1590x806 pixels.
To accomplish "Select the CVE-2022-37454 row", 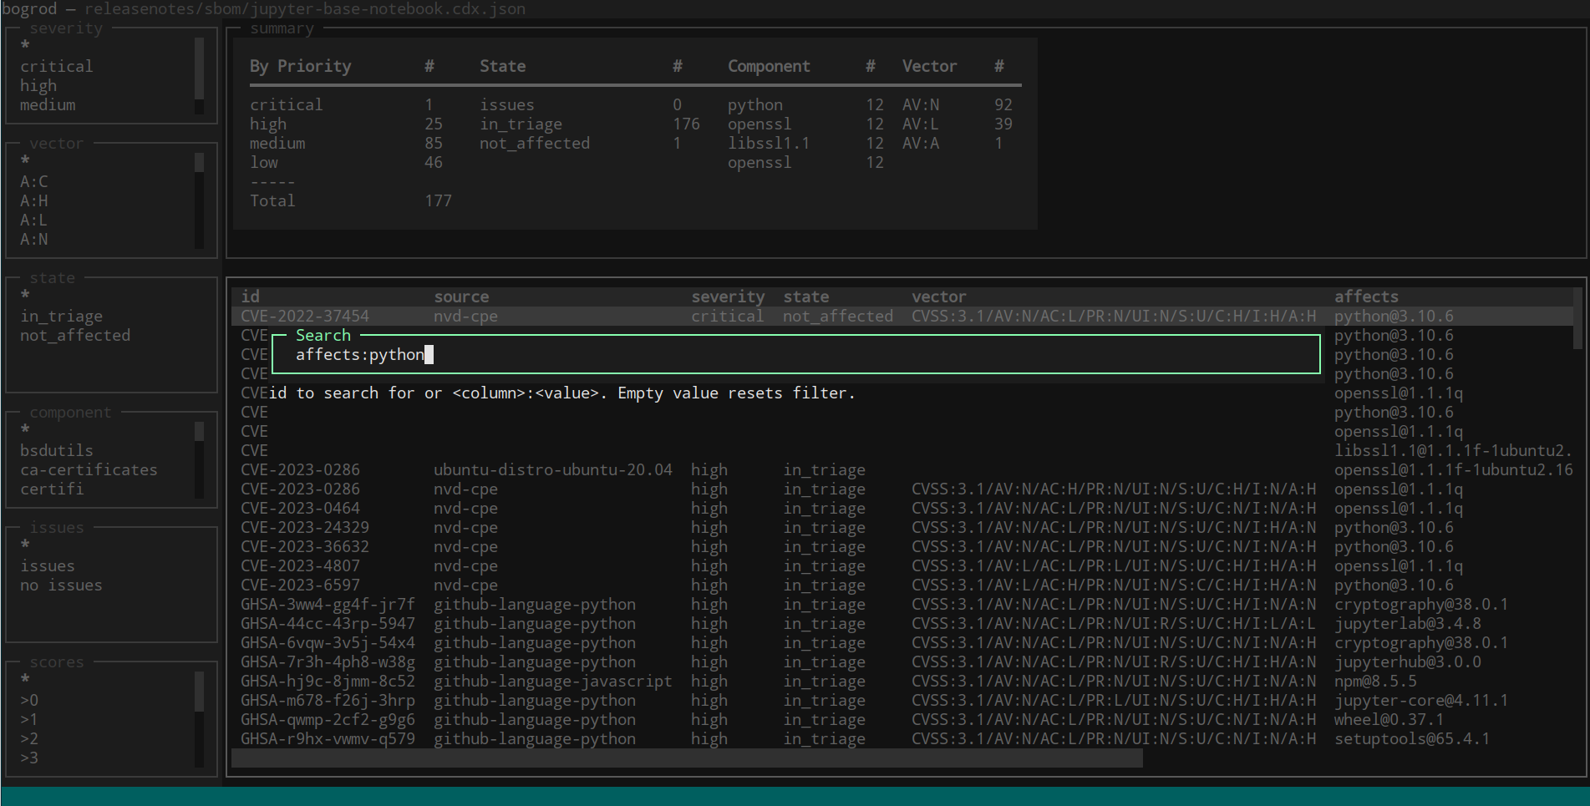I will [305, 316].
